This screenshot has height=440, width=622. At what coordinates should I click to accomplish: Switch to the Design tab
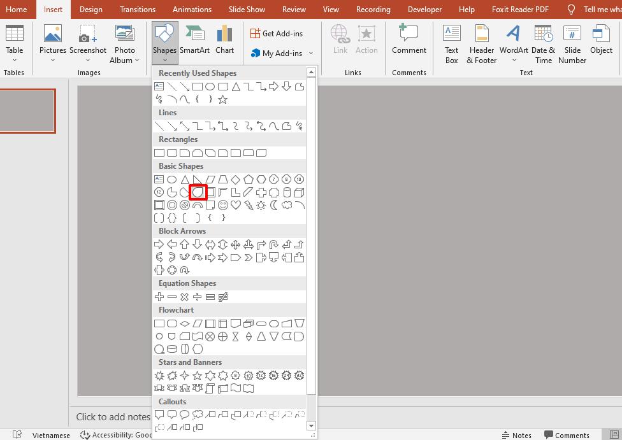click(90, 9)
